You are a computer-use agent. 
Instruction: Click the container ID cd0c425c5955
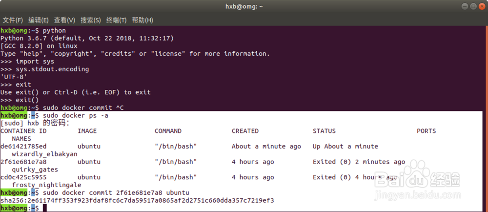pyautogui.click(x=23, y=177)
